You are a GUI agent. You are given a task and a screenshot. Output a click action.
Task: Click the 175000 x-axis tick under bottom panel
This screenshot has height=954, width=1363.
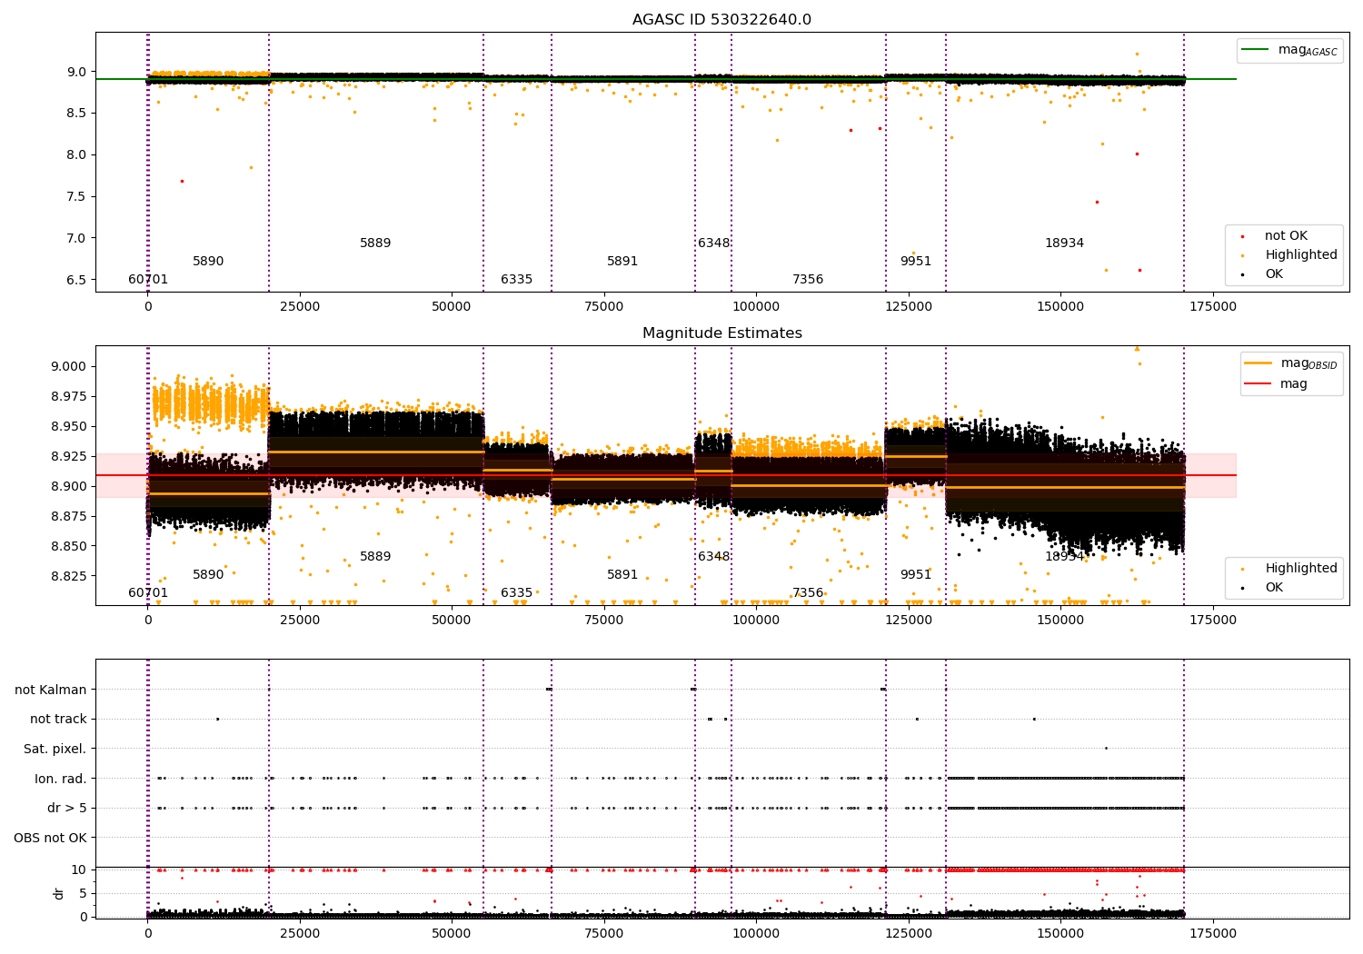click(x=1213, y=934)
